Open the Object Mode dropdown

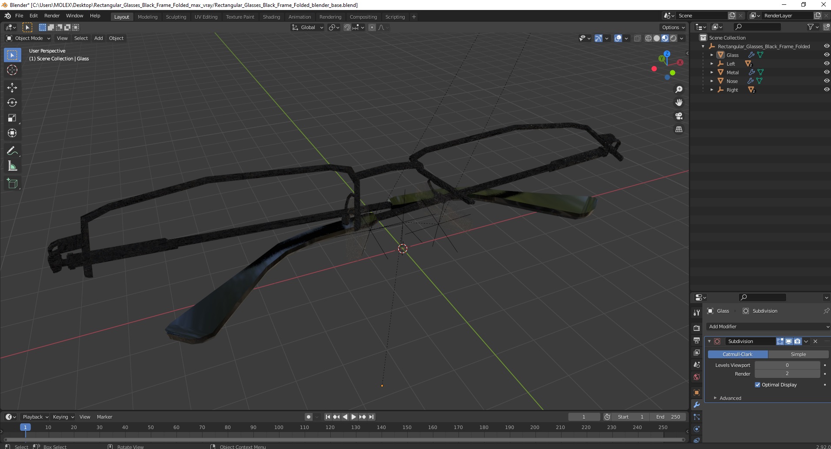[x=28, y=38]
